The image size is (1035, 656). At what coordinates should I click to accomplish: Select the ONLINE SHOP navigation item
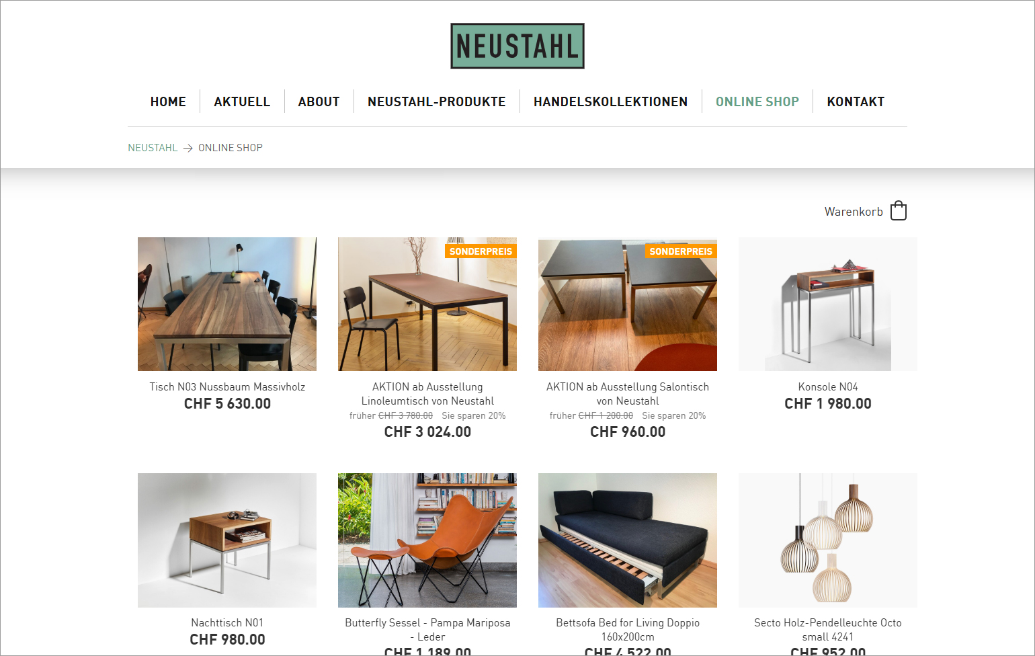tap(757, 101)
